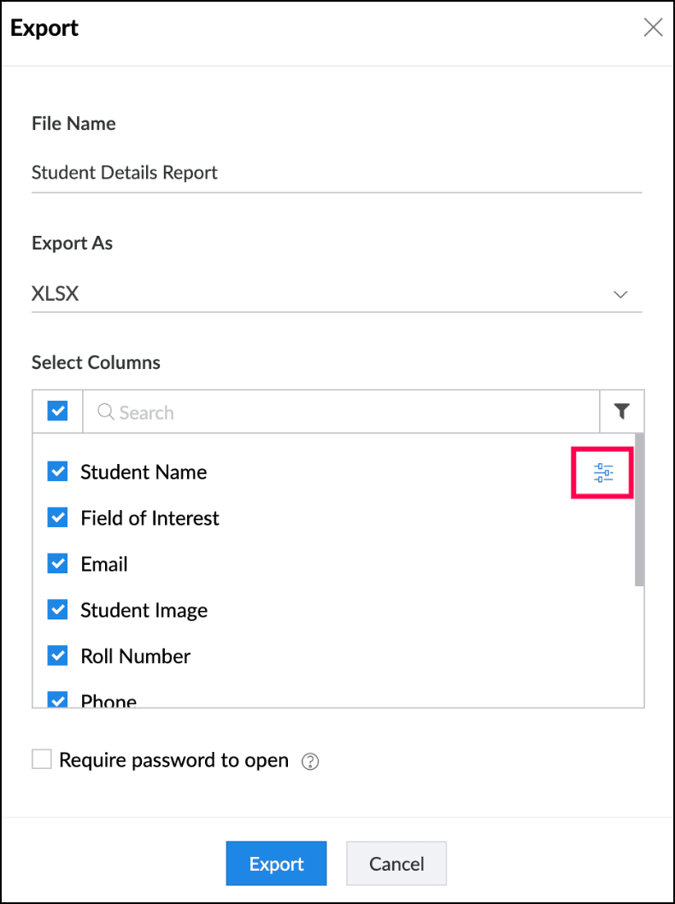Open column settings icon for Student Name
This screenshot has width=675, height=904.
click(603, 473)
